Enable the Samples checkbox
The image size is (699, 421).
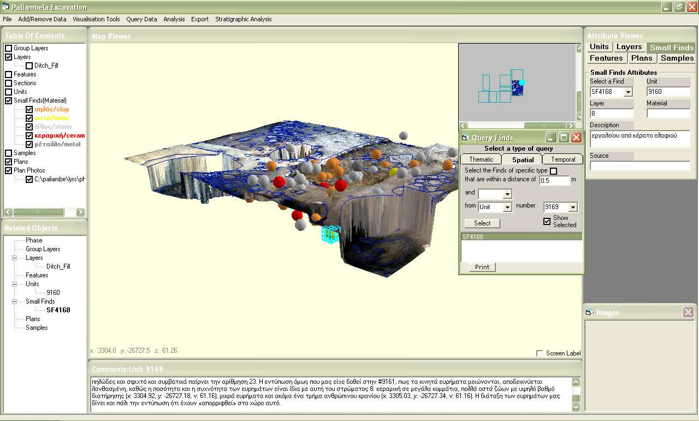click(x=8, y=153)
